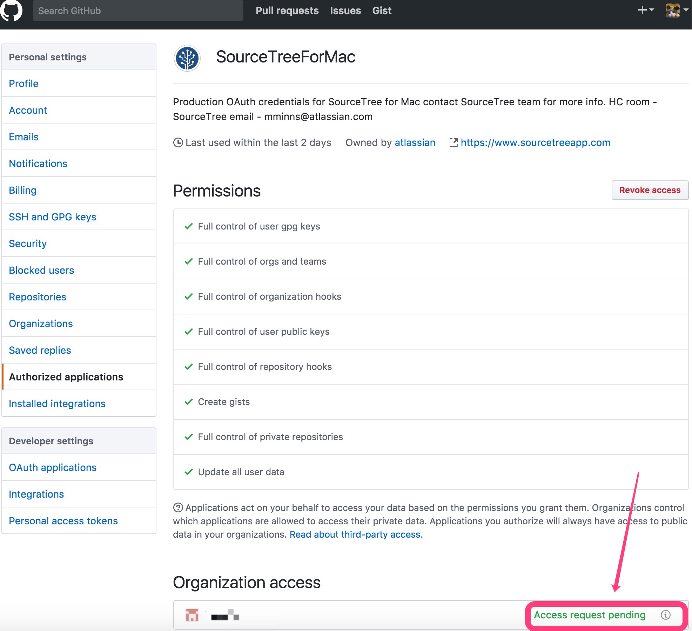Viewport: 692px width, 631px height.
Task: Toggle Full control of private repositories
Action: coord(189,437)
